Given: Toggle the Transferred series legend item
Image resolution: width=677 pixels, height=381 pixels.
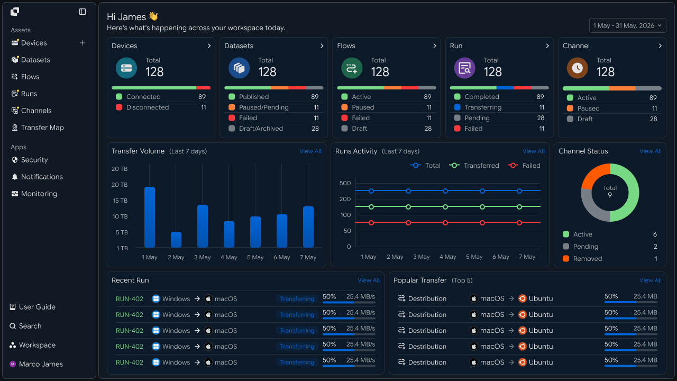Looking at the screenshot, I should [474, 166].
